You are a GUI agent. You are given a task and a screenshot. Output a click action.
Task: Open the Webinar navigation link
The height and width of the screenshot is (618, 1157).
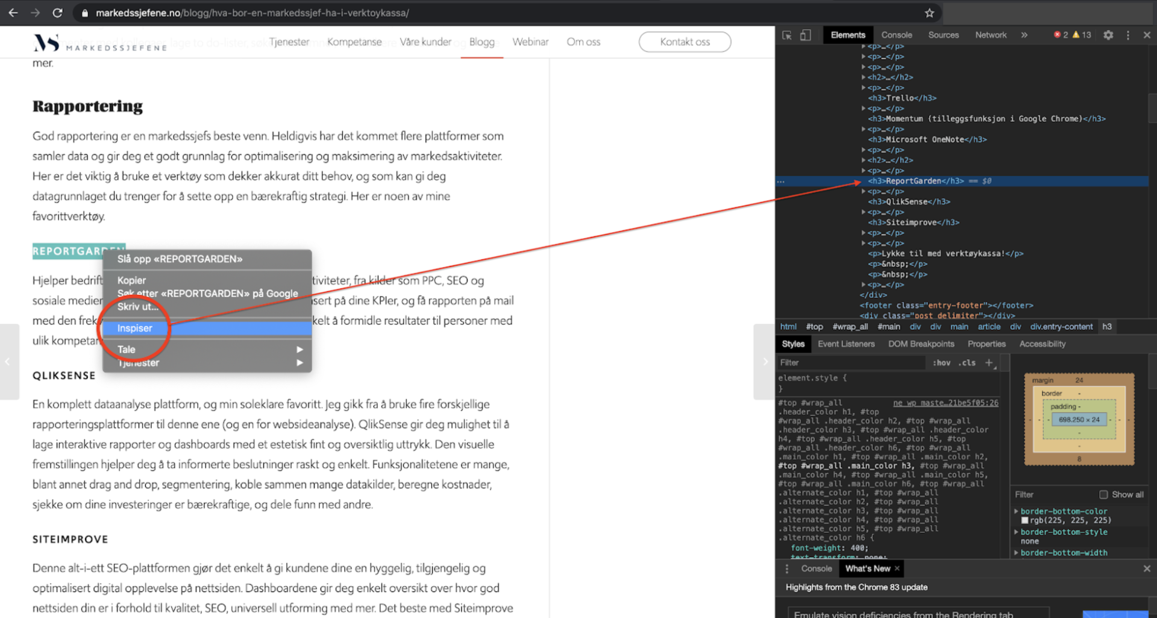coord(530,42)
